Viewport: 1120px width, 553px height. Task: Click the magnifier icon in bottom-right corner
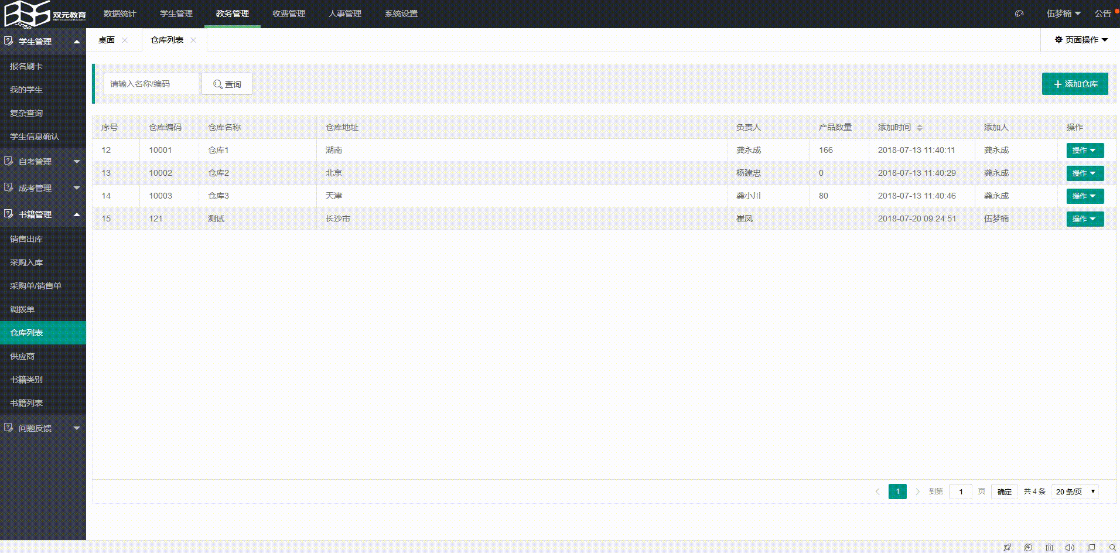(1112, 547)
